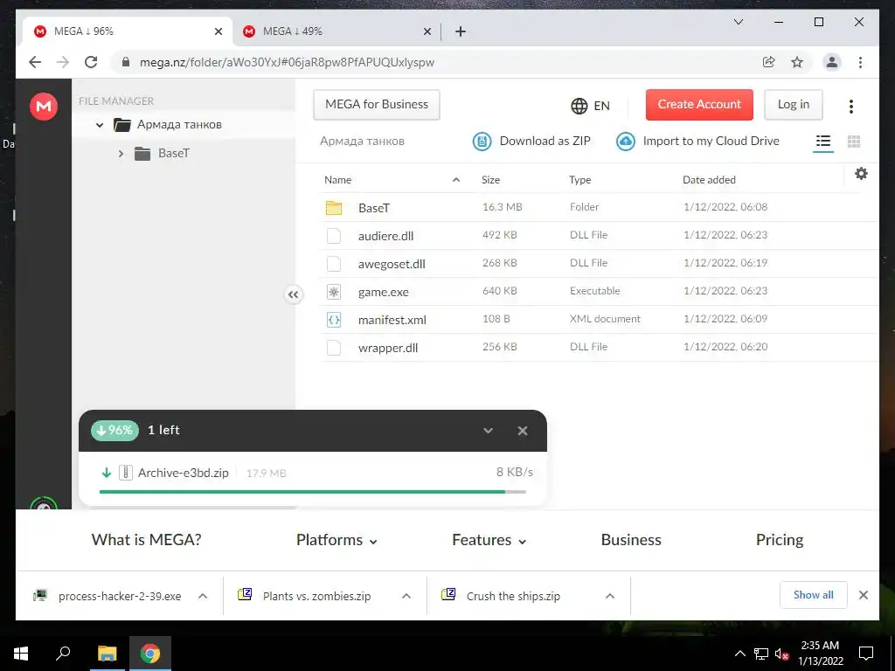Sort by Date added column header

pyautogui.click(x=709, y=180)
